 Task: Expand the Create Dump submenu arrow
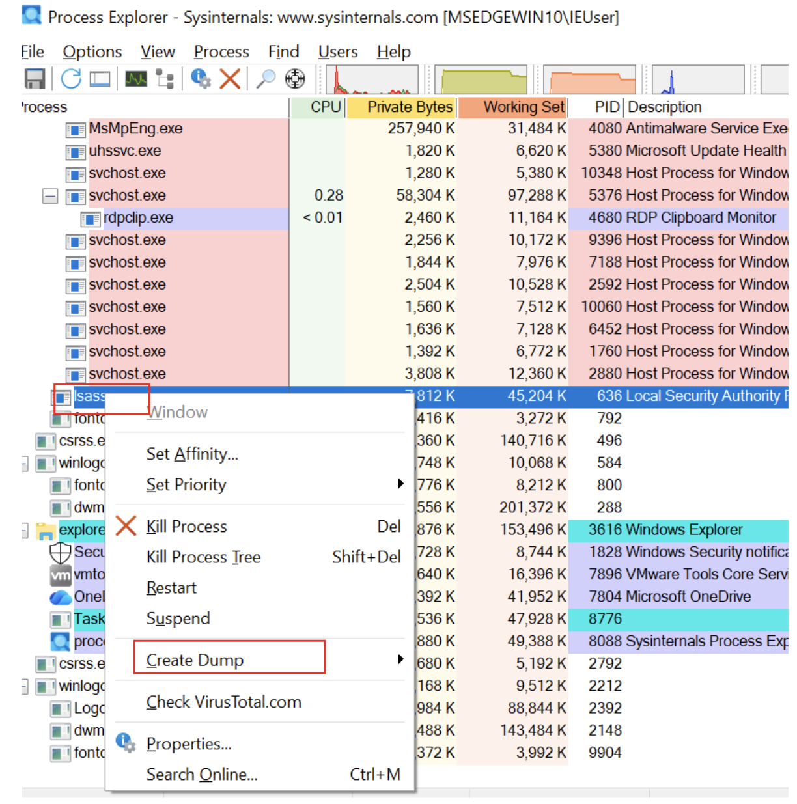click(x=400, y=659)
